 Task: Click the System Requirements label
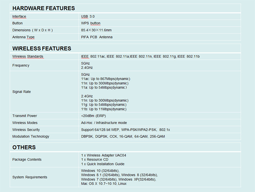[x=30, y=177]
